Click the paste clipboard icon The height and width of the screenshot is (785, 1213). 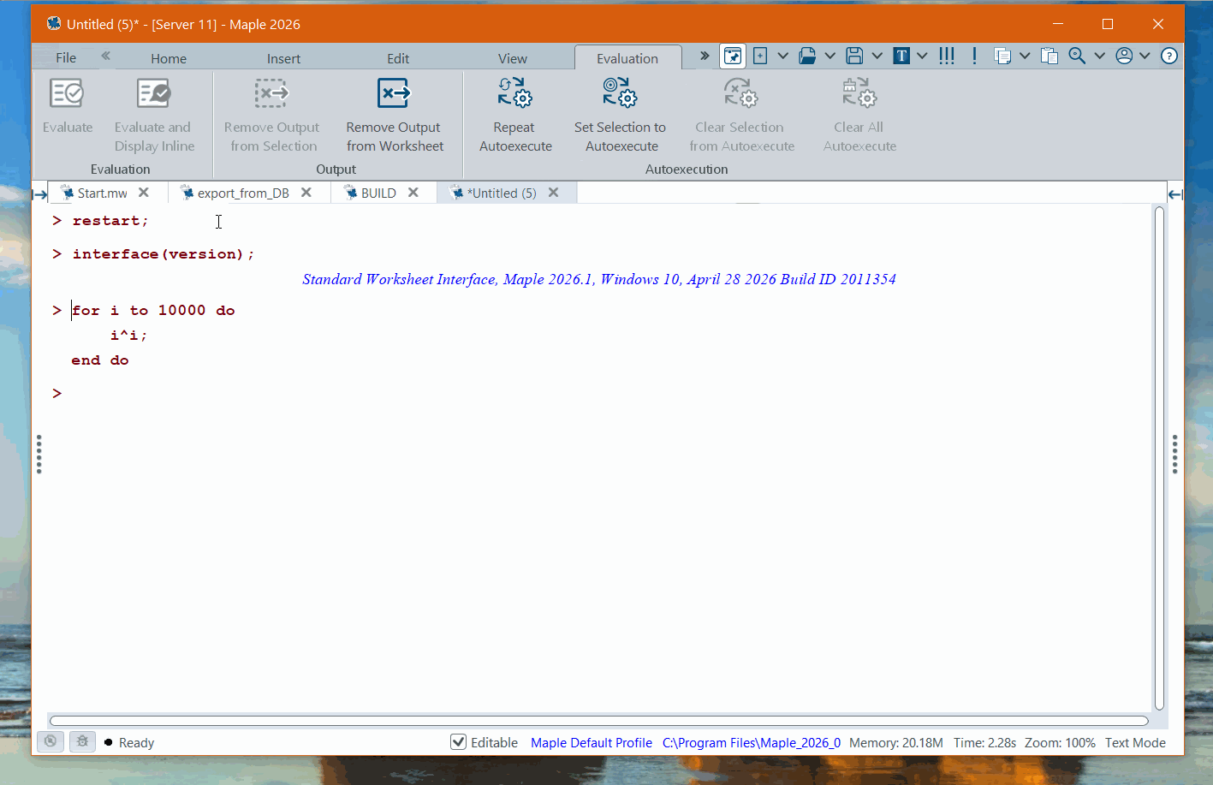(x=1049, y=56)
